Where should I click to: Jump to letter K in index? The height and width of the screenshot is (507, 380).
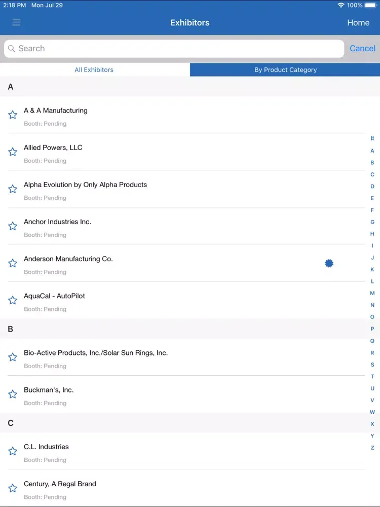click(x=372, y=269)
